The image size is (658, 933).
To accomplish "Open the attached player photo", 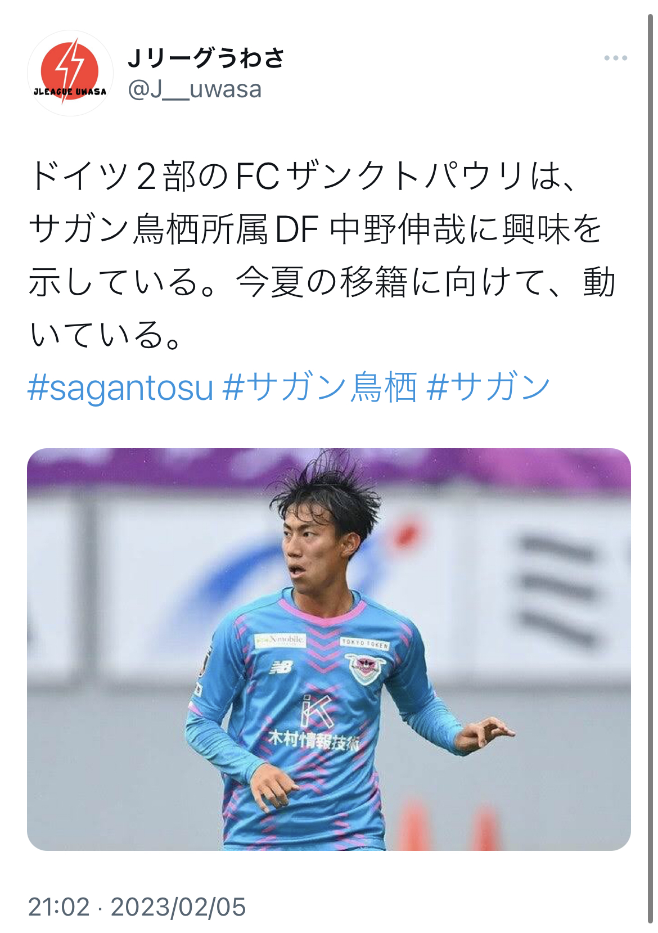I will 329,649.
